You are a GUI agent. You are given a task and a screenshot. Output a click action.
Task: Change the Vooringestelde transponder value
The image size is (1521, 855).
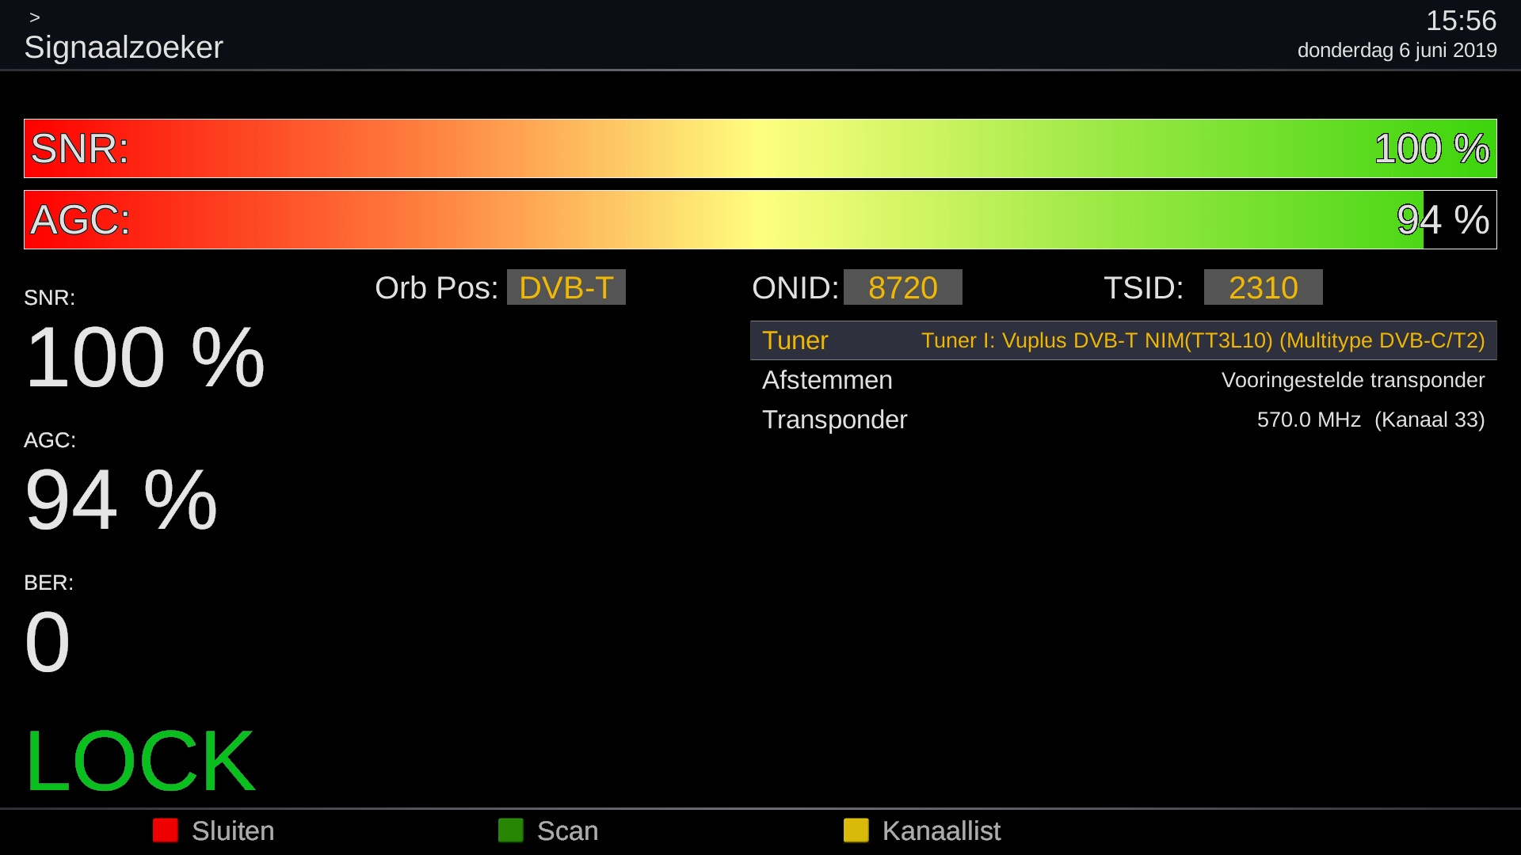[1352, 380]
